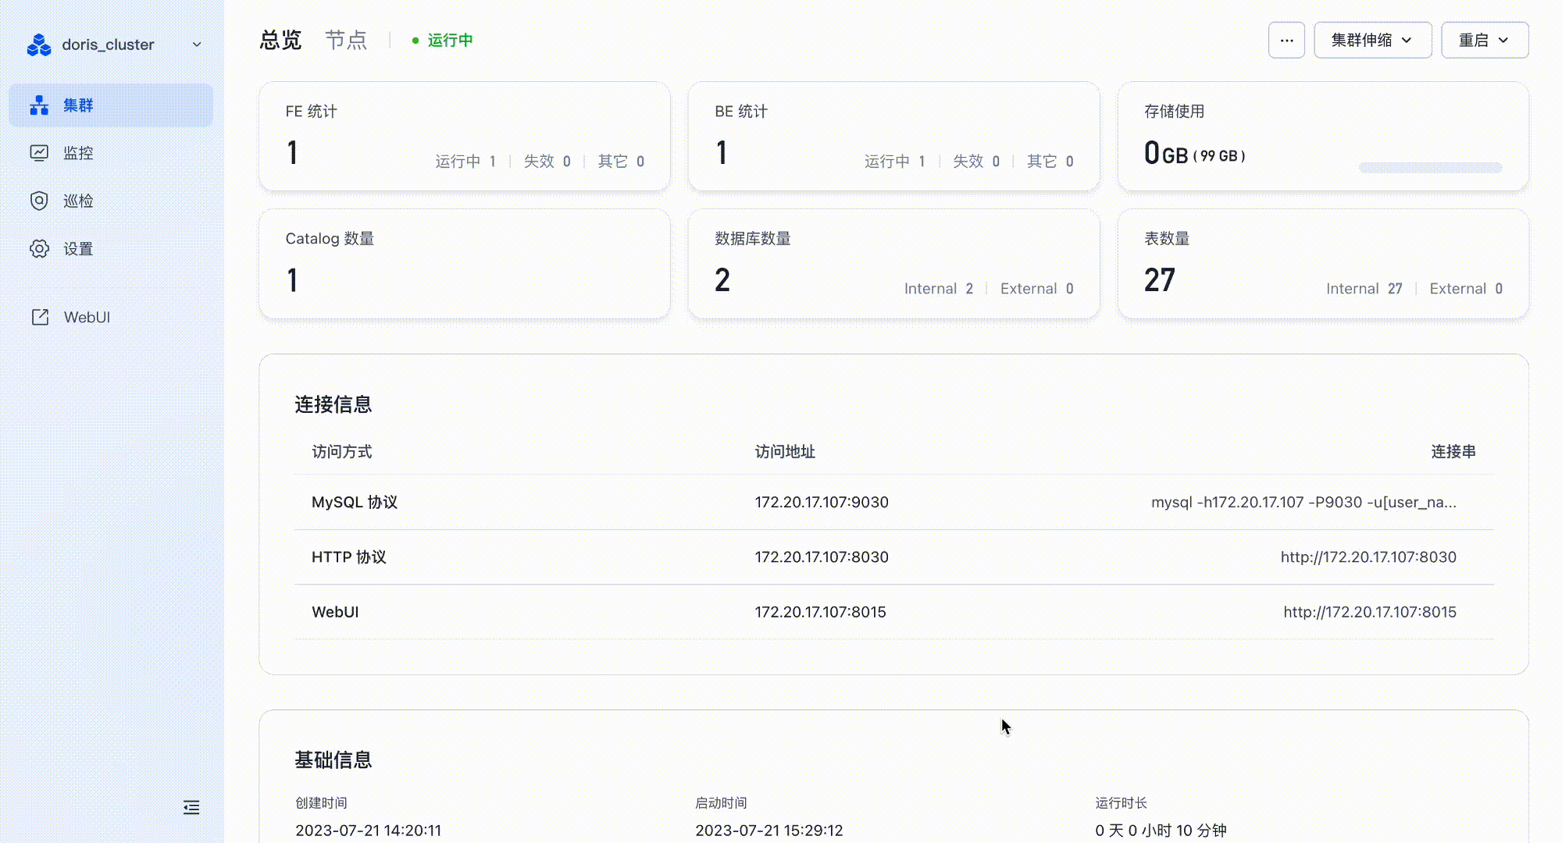This screenshot has width=1562, height=843.
Task: Switch to the 节点 tab
Action: [x=346, y=40]
